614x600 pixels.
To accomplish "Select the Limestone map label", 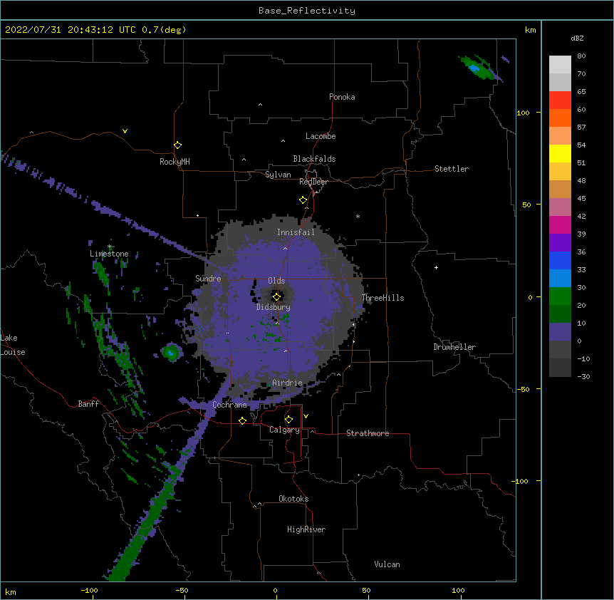I will pyautogui.click(x=109, y=254).
